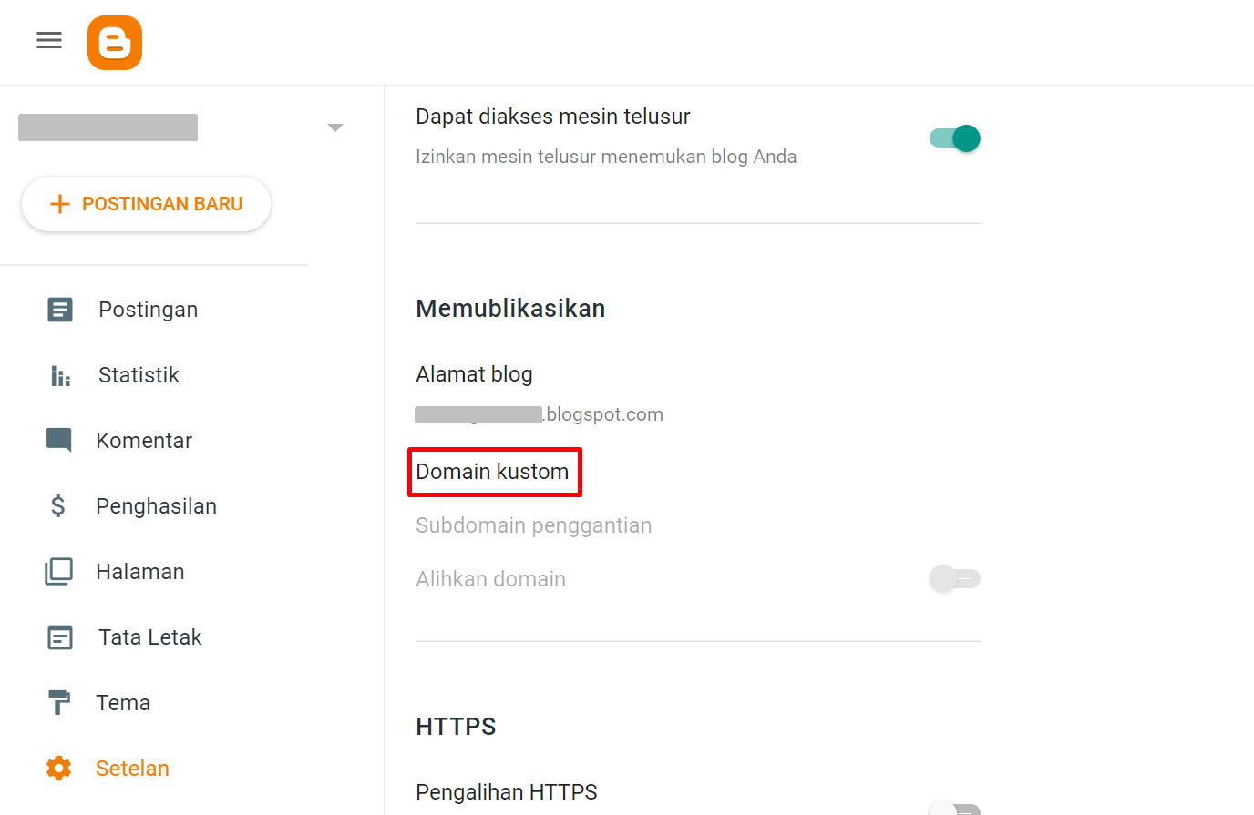Click the orange Blogger logo
The width and height of the screenshot is (1254, 815).
(x=115, y=43)
